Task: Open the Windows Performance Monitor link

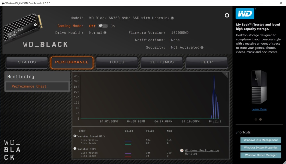Action: click(202, 152)
